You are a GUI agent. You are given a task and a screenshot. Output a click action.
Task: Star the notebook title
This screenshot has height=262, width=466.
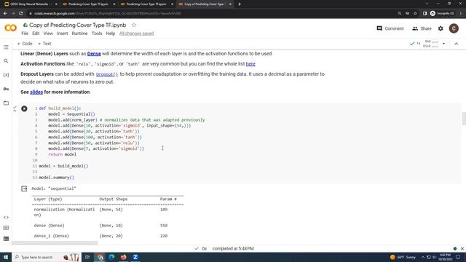pyautogui.click(x=134, y=25)
